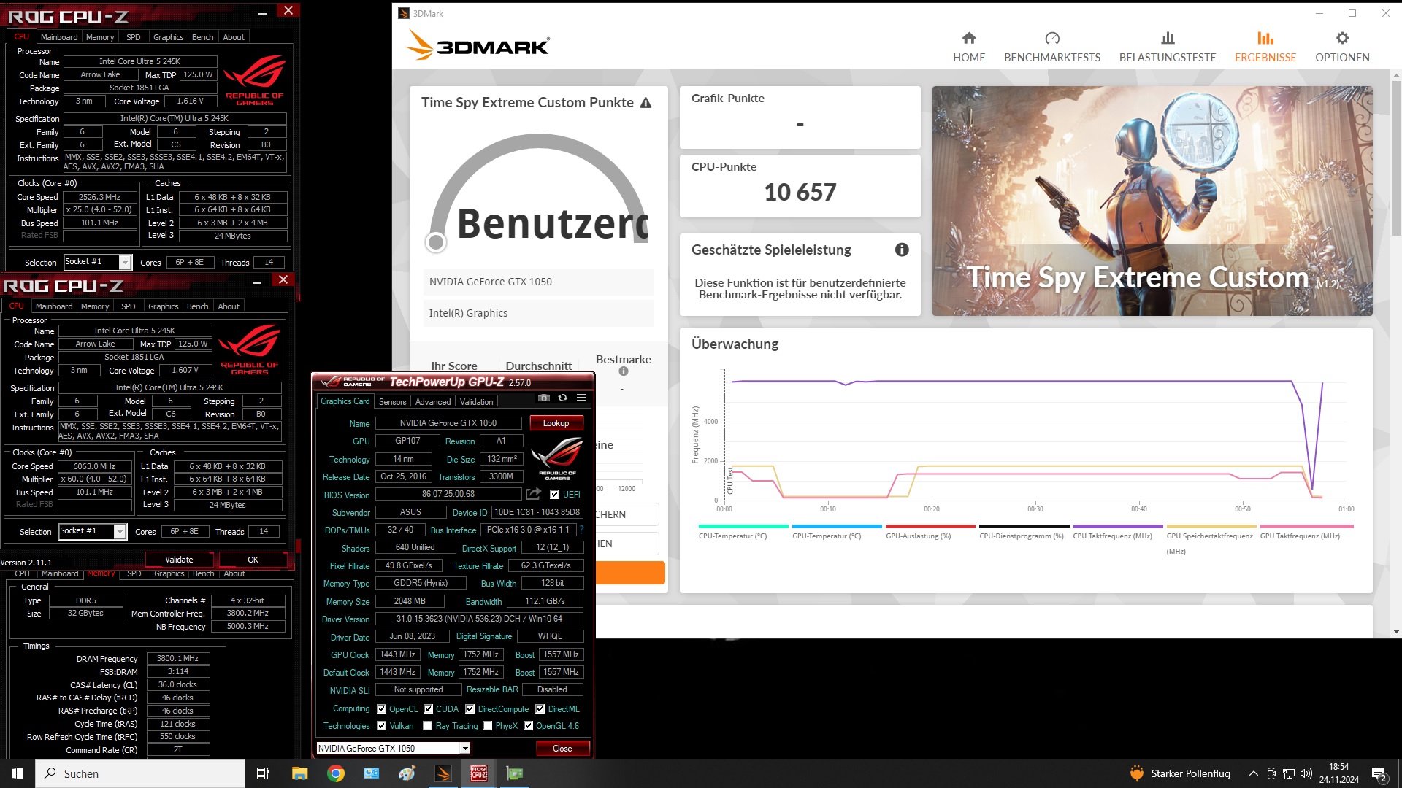Screen dimensions: 1402x788
Task: Open File Explorer from taskbar
Action: tap(299, 773)
